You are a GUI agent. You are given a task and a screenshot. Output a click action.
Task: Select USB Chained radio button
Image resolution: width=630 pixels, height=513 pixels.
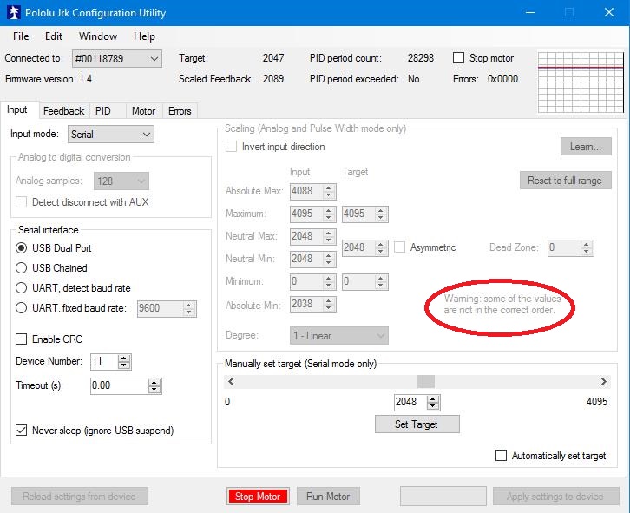[x=22, y=267]
